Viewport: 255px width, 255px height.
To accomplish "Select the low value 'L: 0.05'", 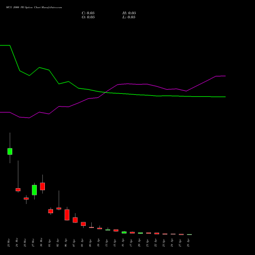I will click(129, 17).
